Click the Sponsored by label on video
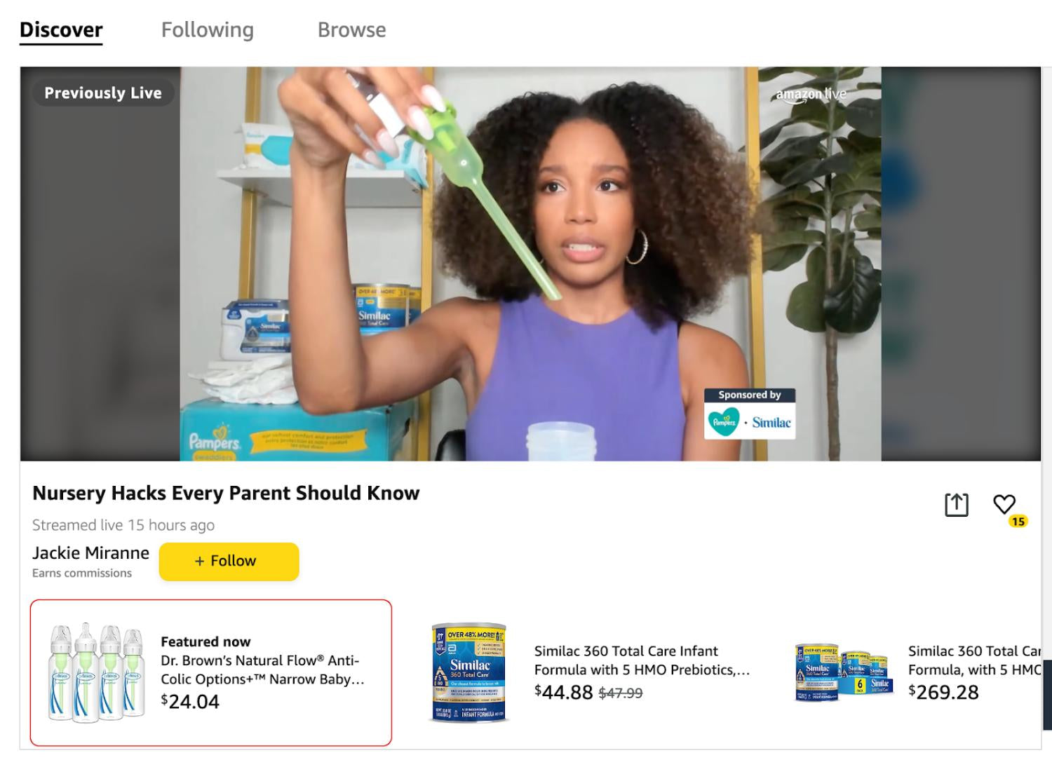The image size is (1052, 760). [x=750, y=395]
